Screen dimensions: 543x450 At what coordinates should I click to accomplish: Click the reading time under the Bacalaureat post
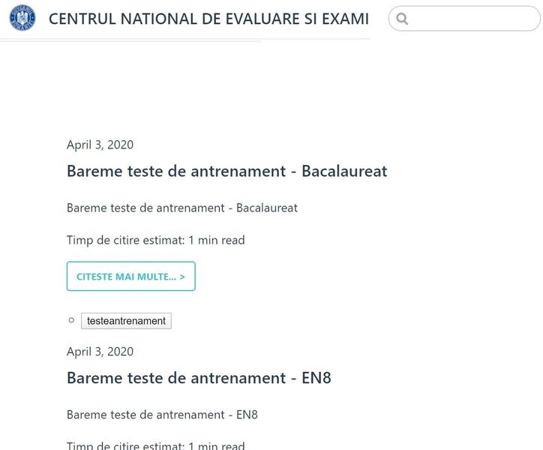point(155,240)
